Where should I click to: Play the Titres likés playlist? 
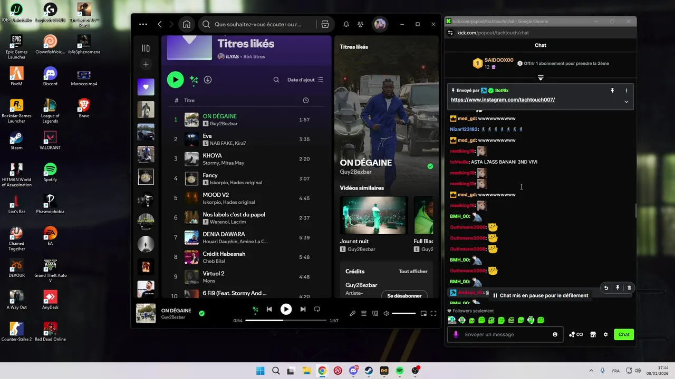(x=175, y=79)
